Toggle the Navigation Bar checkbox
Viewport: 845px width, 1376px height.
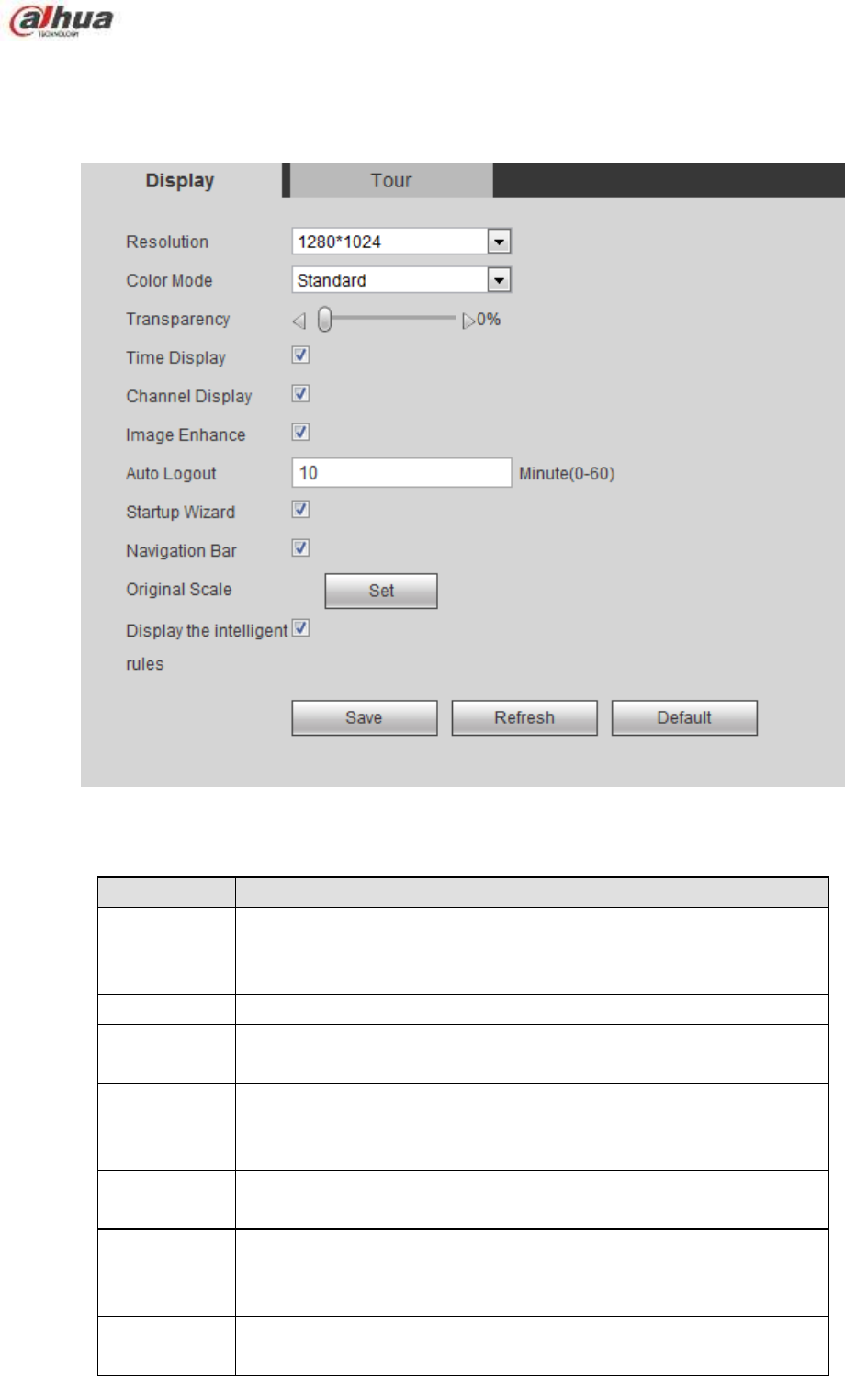[300, 548]
